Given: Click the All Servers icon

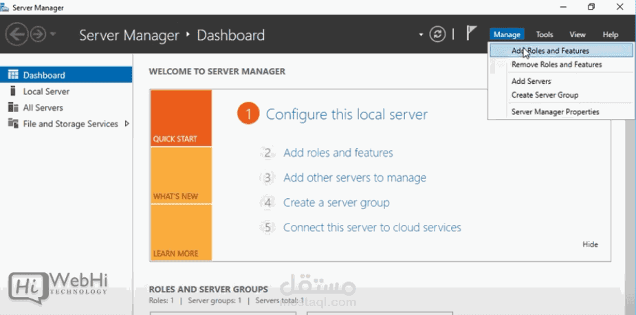Looking at the screenshot, I should coord(13,107).
